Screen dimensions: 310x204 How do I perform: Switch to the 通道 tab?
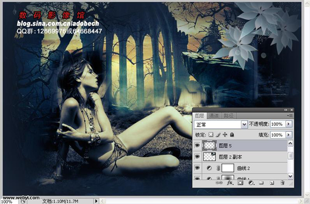click(x=214, y=116)
